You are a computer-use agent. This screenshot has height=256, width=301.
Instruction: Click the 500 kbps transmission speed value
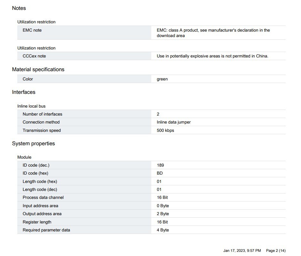tap(165, 130)
